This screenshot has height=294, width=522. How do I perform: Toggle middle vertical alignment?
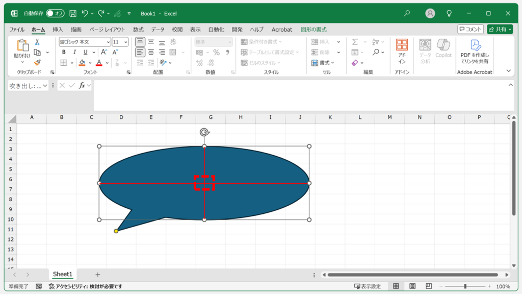(x=151, y=42)
